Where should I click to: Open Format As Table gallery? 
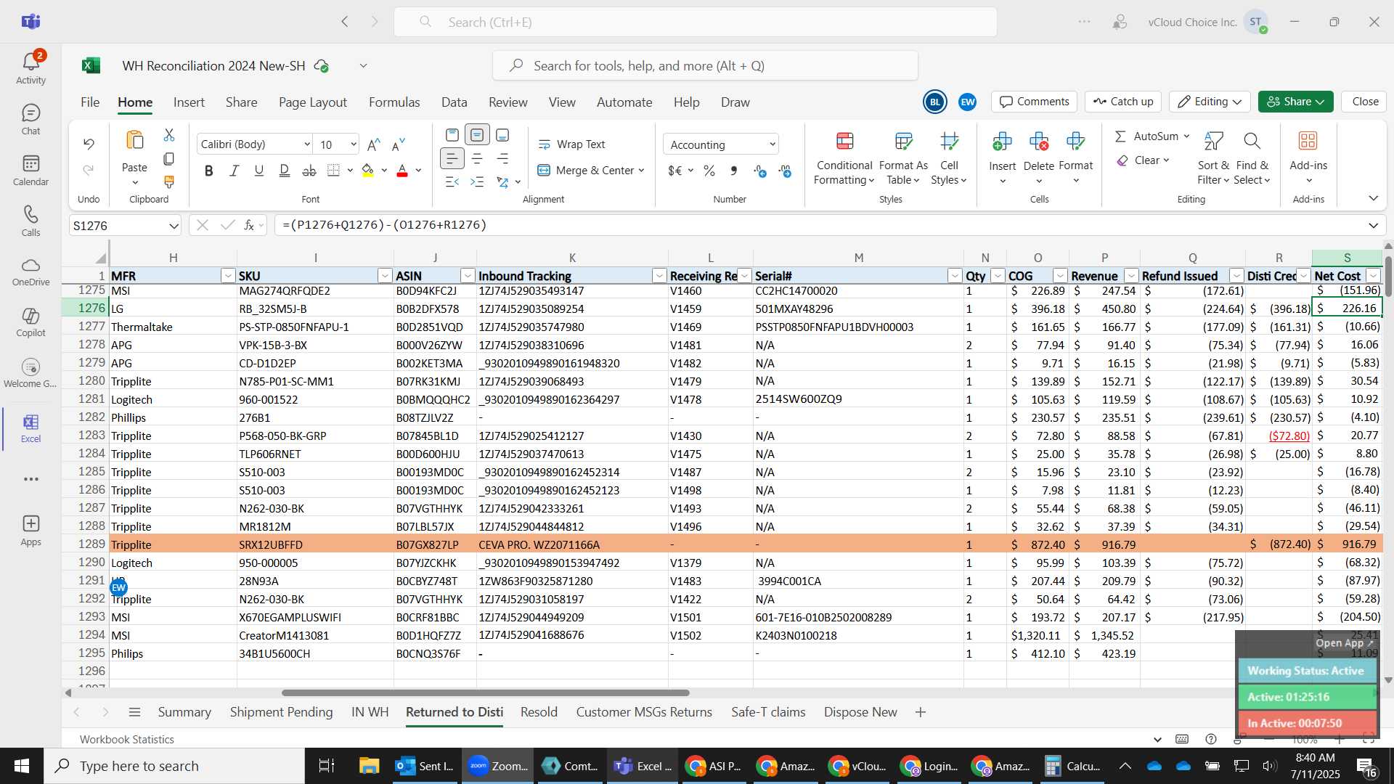[903, 159]
